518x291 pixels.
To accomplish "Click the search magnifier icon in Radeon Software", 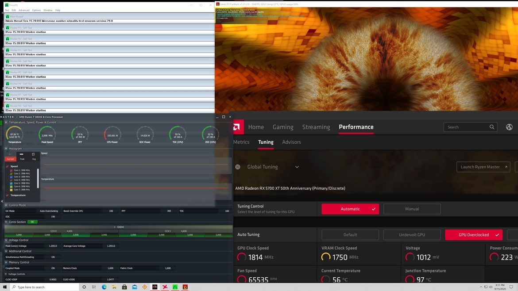I will tap(492, 127).
